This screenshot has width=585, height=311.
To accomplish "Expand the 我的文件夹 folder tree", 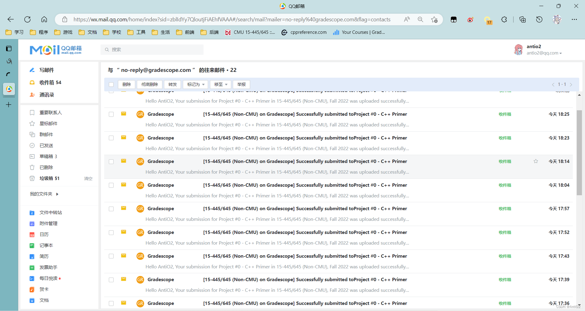I will [x=57, y=194].
